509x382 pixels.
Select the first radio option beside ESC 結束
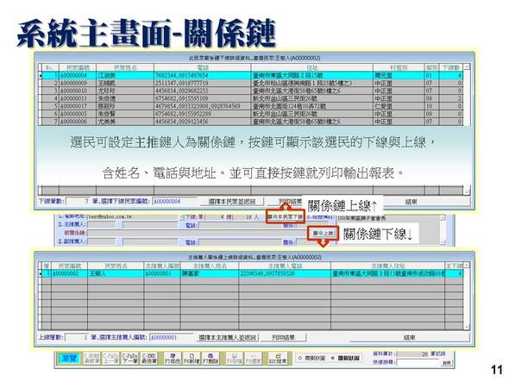tap(300, 358)
